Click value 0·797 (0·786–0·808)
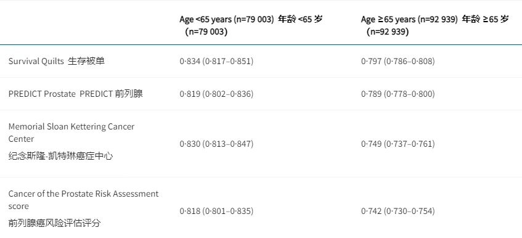 pos(398,61)
